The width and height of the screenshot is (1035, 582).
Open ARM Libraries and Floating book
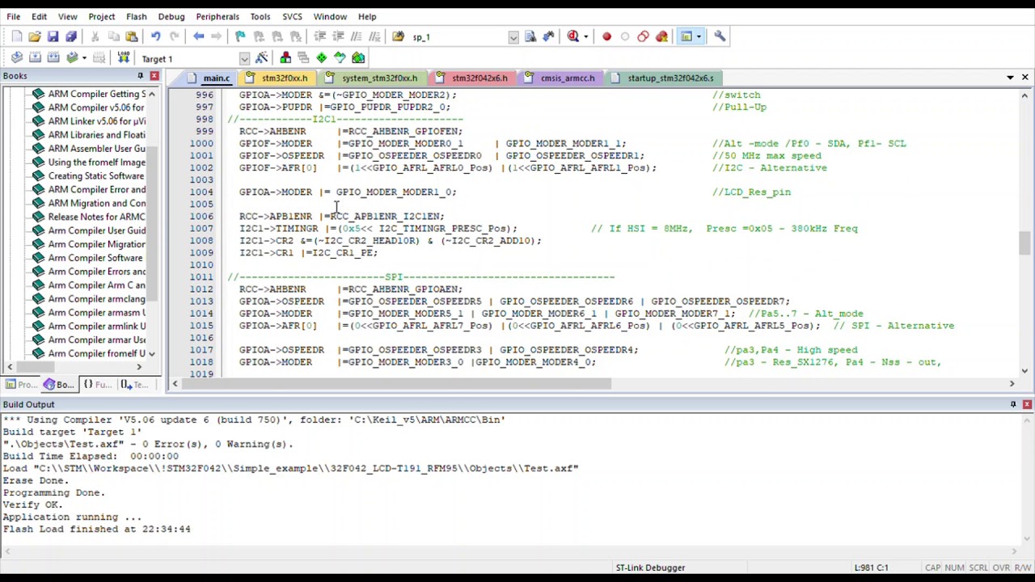tap(90, 135)
